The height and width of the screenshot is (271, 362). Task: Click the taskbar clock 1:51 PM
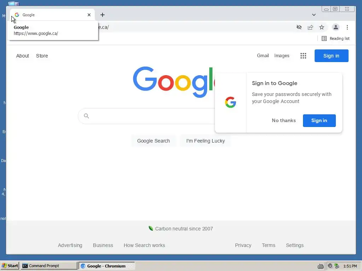350,266
